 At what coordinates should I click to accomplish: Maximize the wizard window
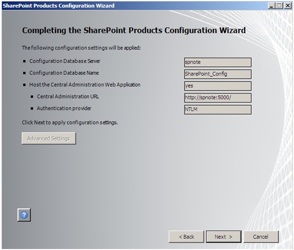[279, 6]
